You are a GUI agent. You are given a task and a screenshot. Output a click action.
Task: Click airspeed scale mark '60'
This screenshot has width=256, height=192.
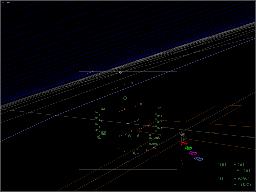point(97,112)
